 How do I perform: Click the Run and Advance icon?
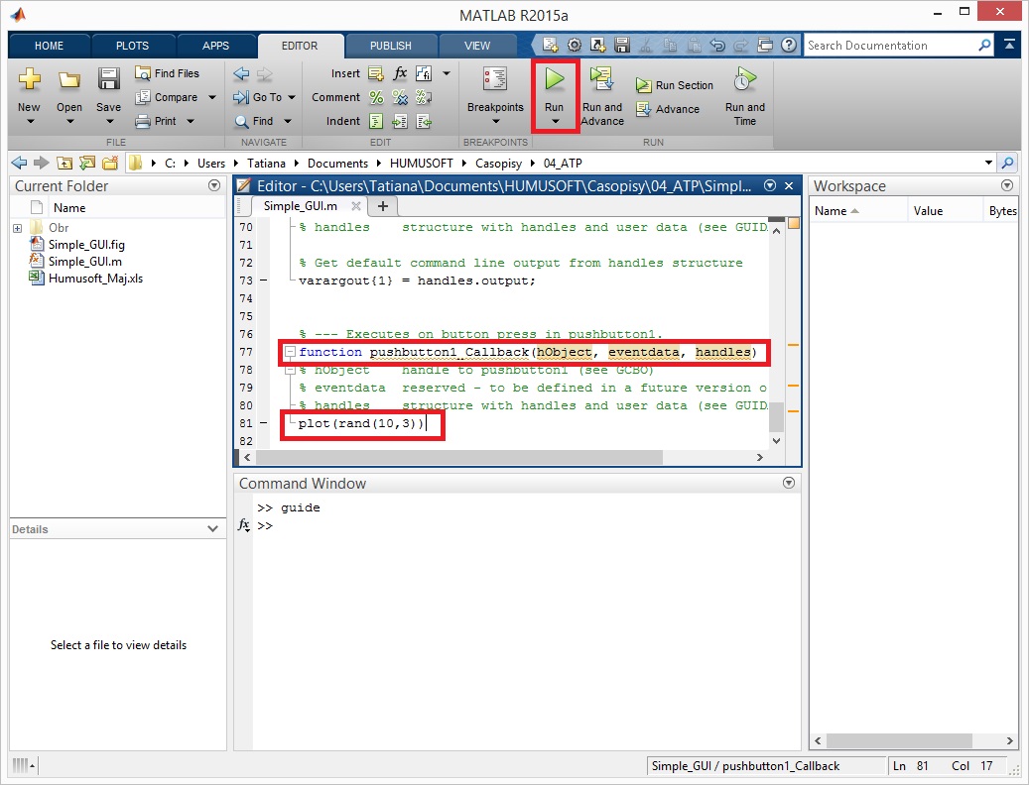(x=601, y=79)
